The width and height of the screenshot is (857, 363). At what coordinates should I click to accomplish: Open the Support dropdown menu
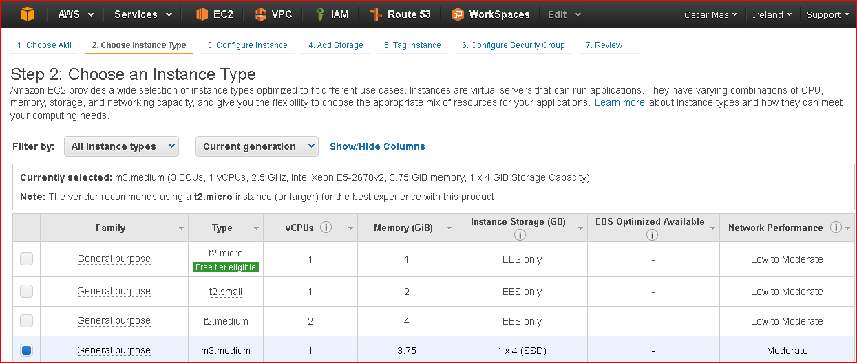click(x=828, y=14)
